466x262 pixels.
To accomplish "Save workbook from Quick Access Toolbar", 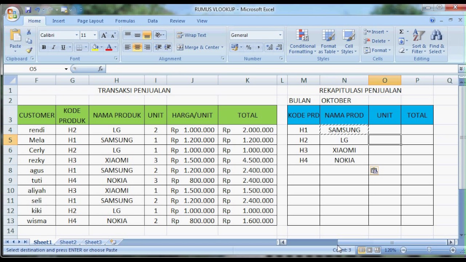I will click(28, 10).
